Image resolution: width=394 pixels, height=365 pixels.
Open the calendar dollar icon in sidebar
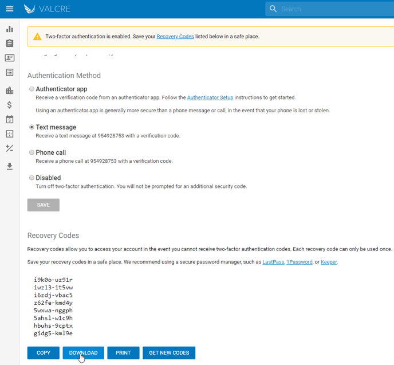point(9,119)
